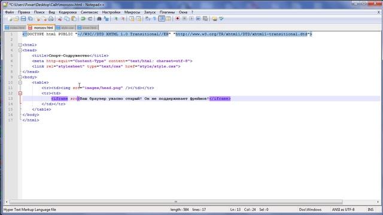Click the Copy toolbar icon

[66, 19]
